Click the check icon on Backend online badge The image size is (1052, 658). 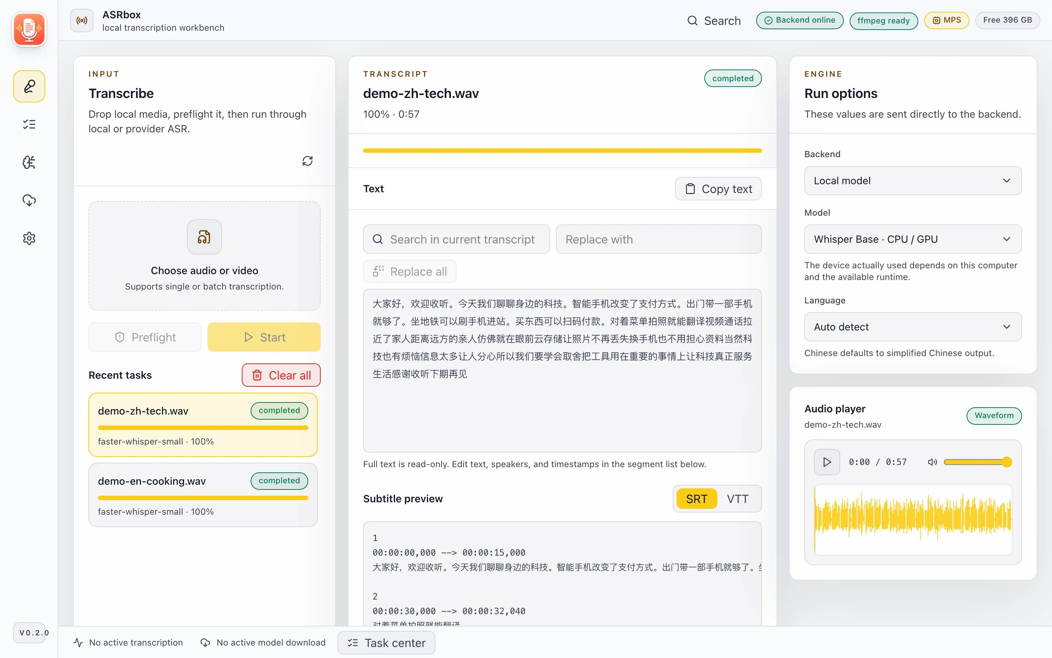click(x=769, y=20)
